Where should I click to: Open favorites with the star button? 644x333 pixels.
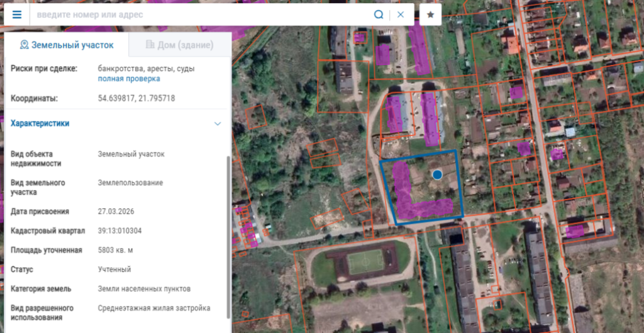(x=430, y=15)
